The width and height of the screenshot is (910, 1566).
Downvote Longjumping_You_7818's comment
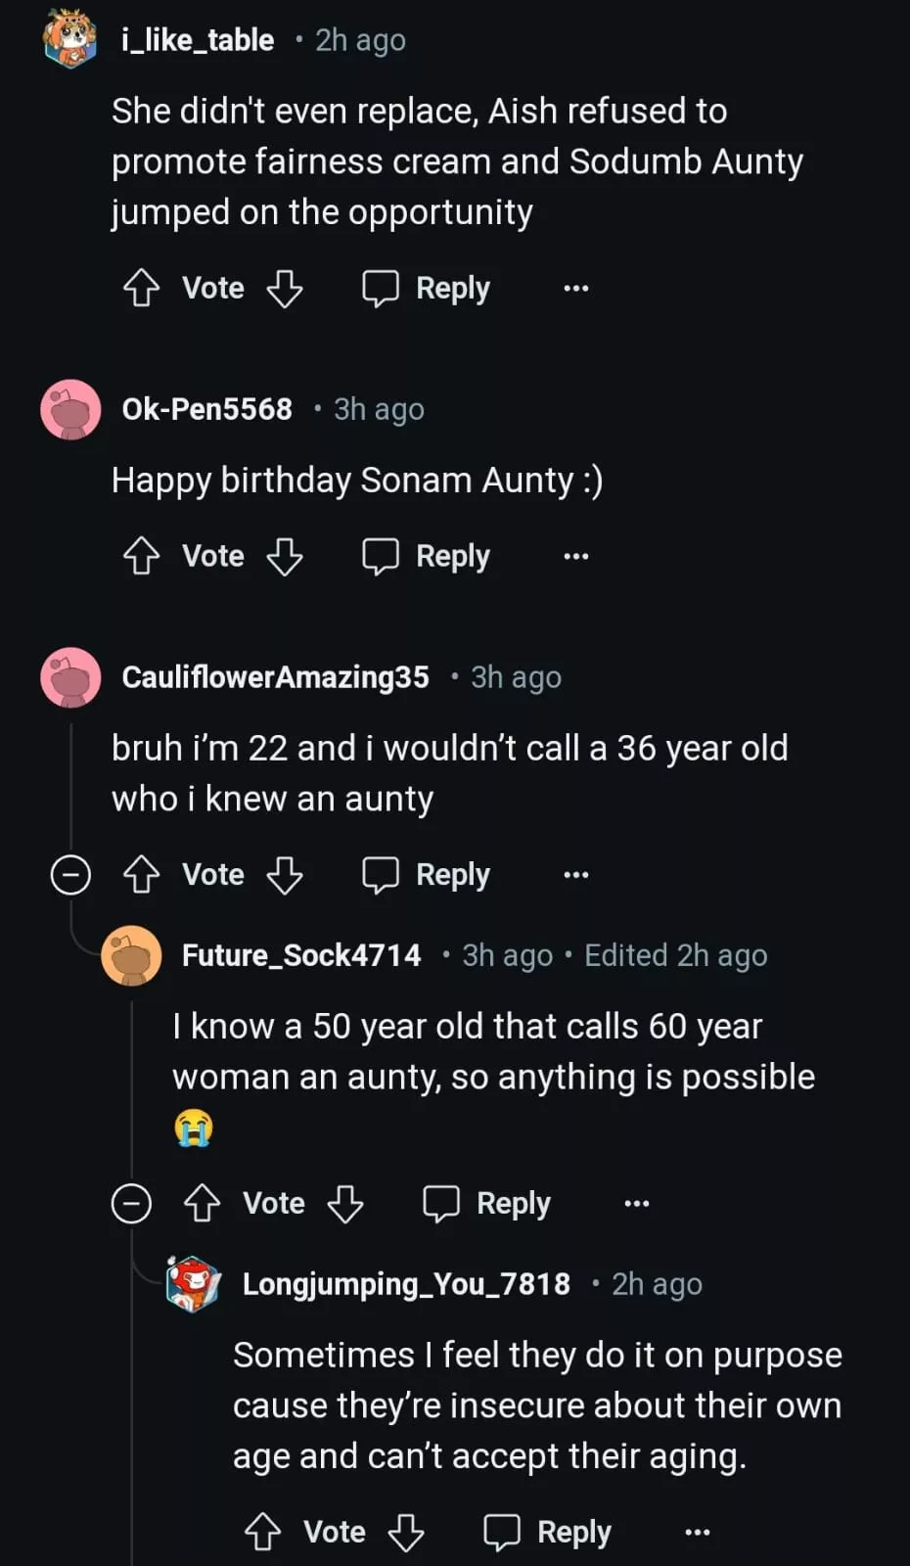coord(406,1532)
